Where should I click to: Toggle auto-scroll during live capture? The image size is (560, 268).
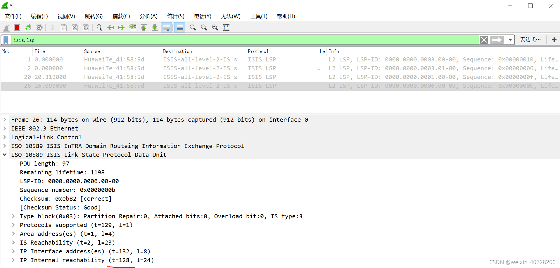[x=167, y=28]
